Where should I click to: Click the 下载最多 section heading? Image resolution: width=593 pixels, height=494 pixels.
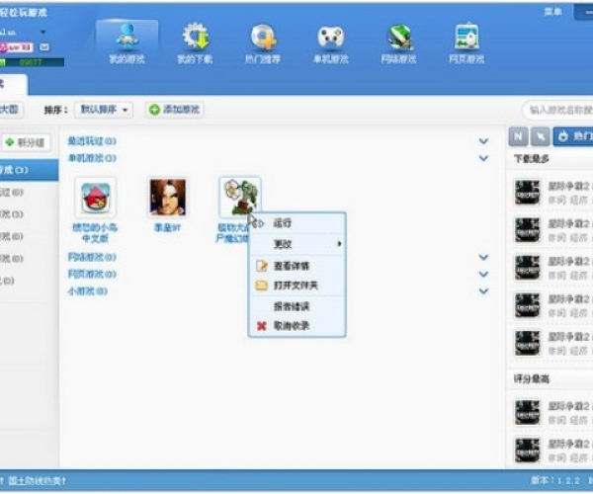tap(532, 159)
